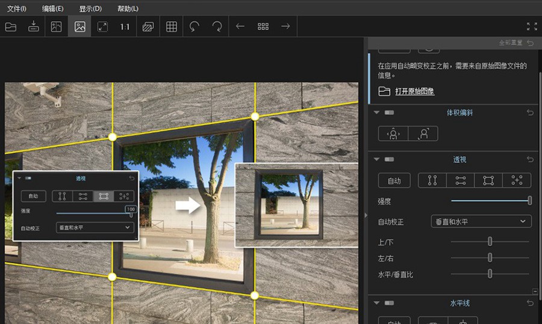Click the open folder toolbar icon
The width and height of the screenshot is (542, 324).
(11, 26)
